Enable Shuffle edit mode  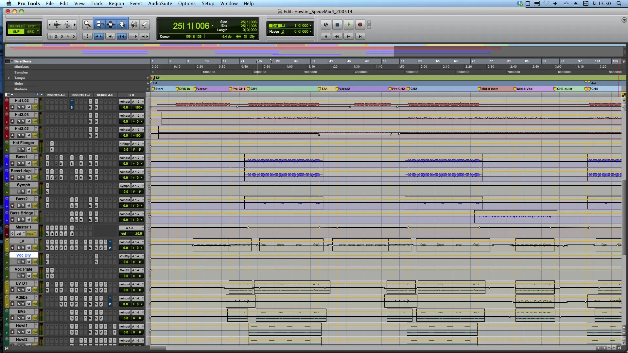coord(16,26)
